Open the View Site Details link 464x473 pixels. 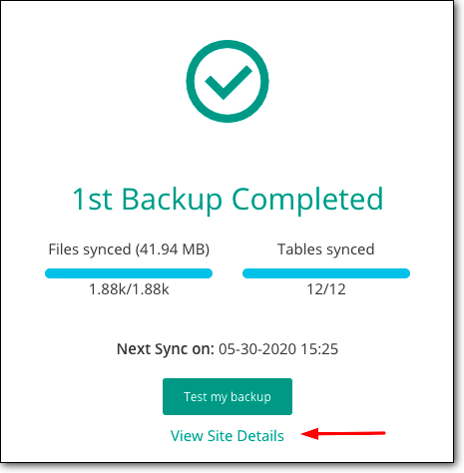[x=228, y=436]
